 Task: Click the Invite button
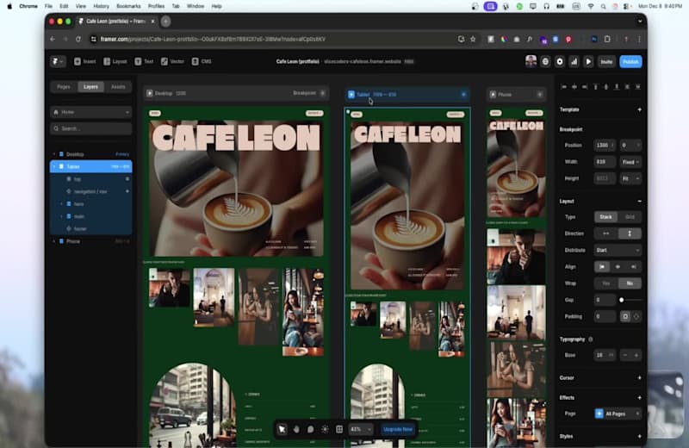[606, 61]
